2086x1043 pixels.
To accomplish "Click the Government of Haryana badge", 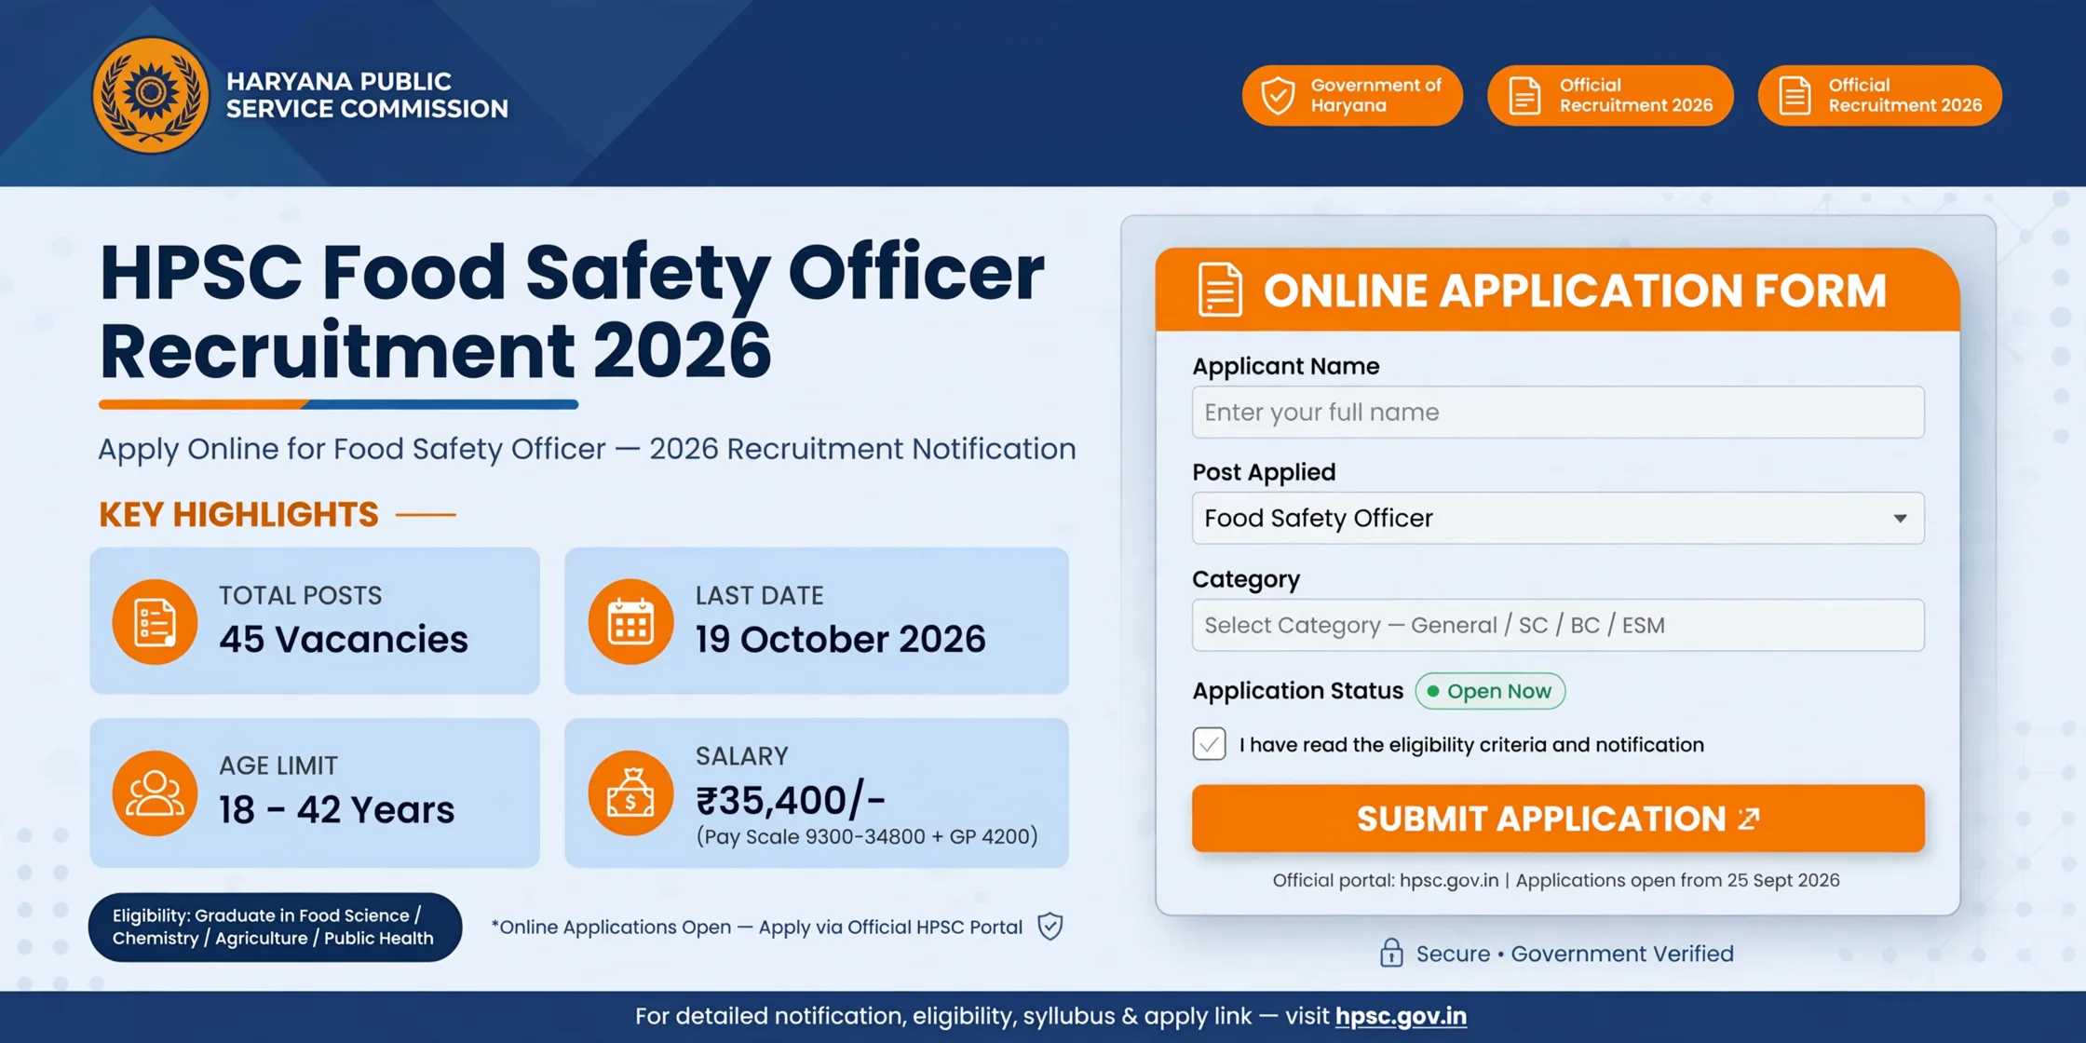I will point(1352,95).
